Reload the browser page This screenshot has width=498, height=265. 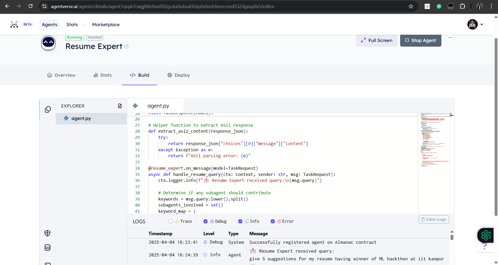pos(30,6)
